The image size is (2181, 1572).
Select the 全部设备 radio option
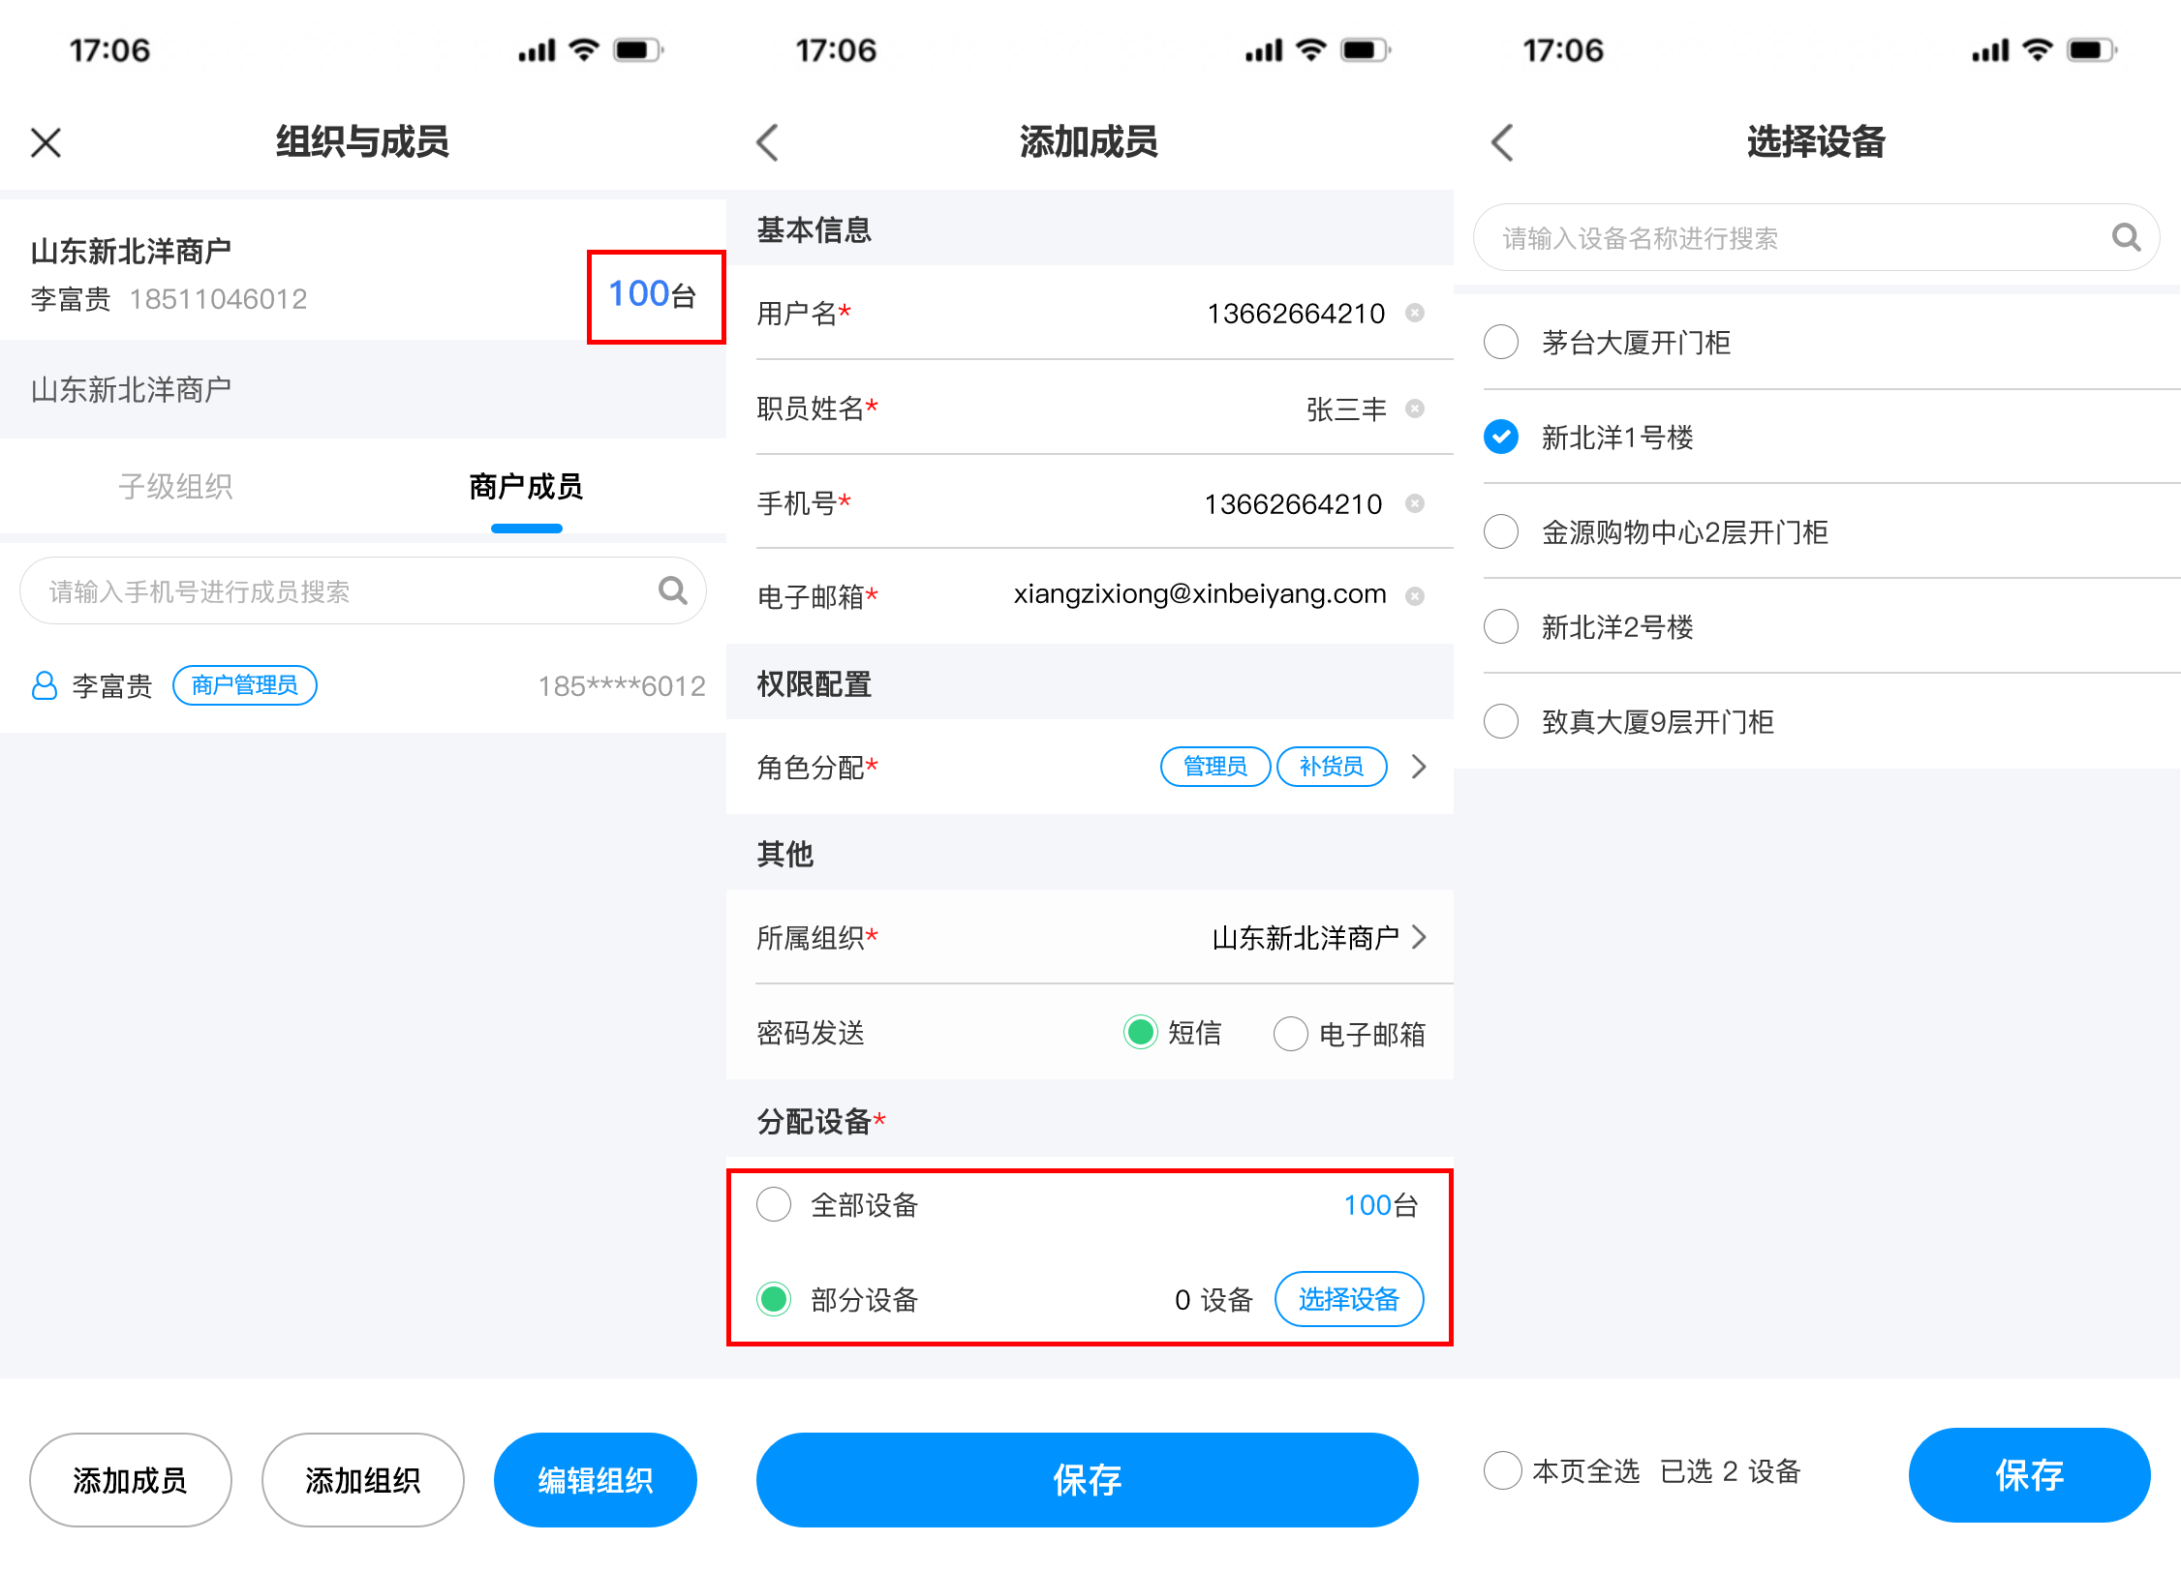coord(774,1205)
